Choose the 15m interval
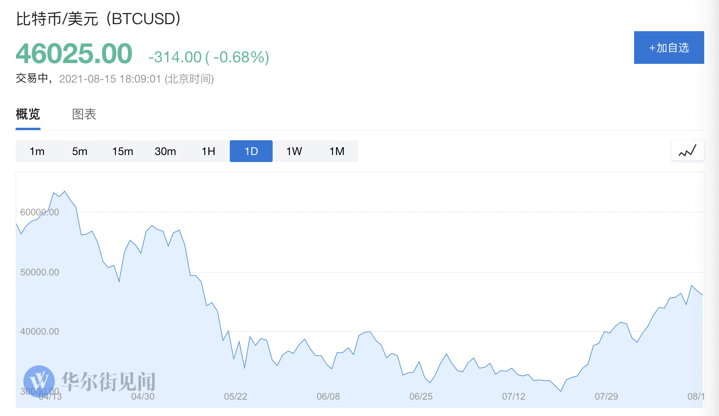The image size is (719, 416). pyautogui.click(x=123, y=151)
